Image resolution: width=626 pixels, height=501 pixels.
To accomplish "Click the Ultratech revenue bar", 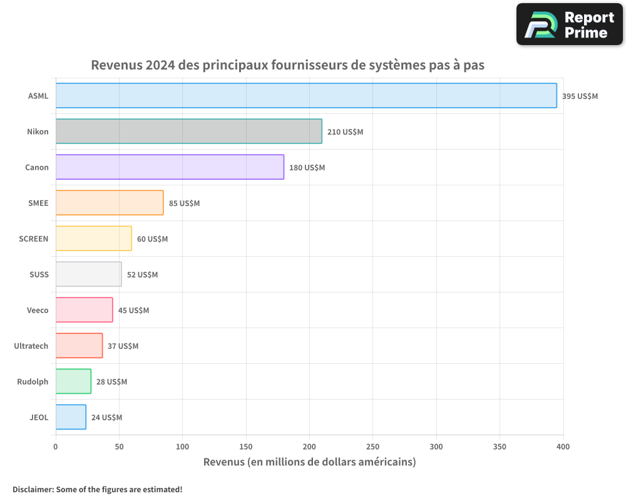I will pos(78,346).
